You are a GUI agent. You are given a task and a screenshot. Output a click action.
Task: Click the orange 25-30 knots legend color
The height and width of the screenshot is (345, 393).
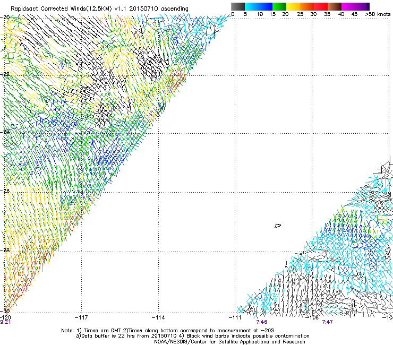pyautogui.click(x=307, y=6)
